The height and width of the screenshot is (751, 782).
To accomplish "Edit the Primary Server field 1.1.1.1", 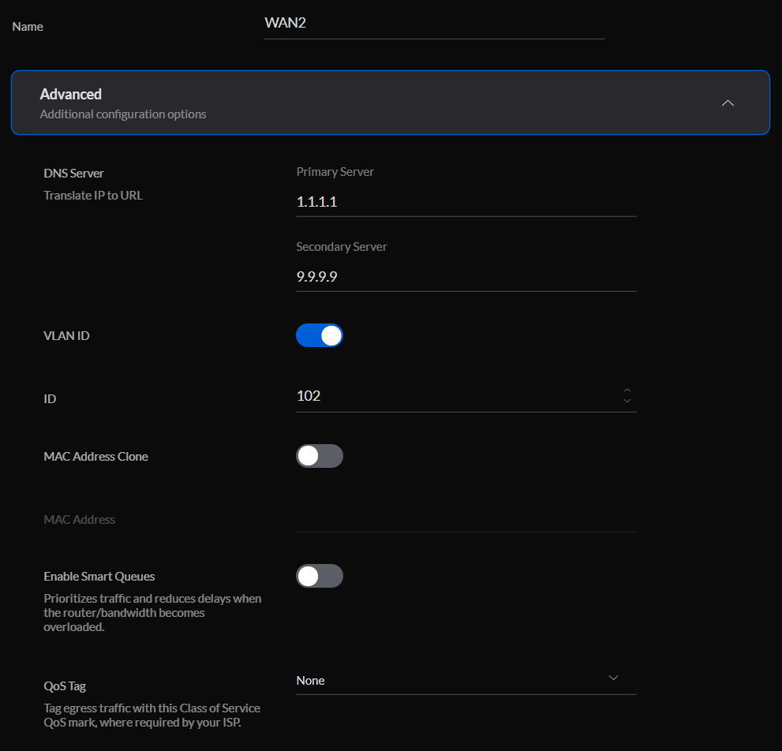I will [466, 202].
